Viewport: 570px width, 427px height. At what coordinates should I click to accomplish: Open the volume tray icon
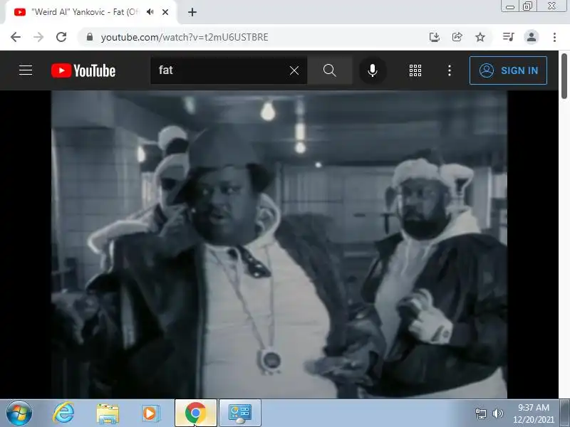tap(497, 413)
